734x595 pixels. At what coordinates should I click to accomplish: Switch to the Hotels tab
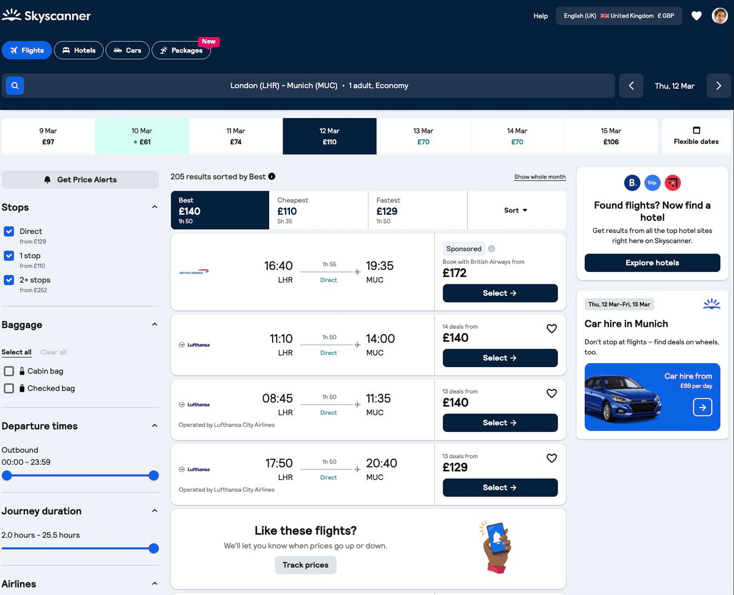(79, 50)
